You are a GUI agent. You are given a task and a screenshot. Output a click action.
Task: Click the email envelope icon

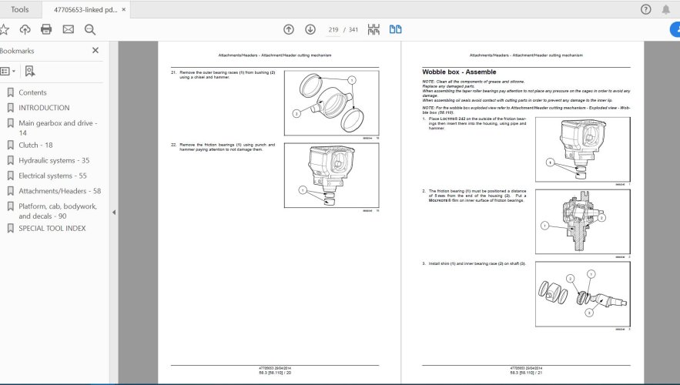(x=68, y=29)
